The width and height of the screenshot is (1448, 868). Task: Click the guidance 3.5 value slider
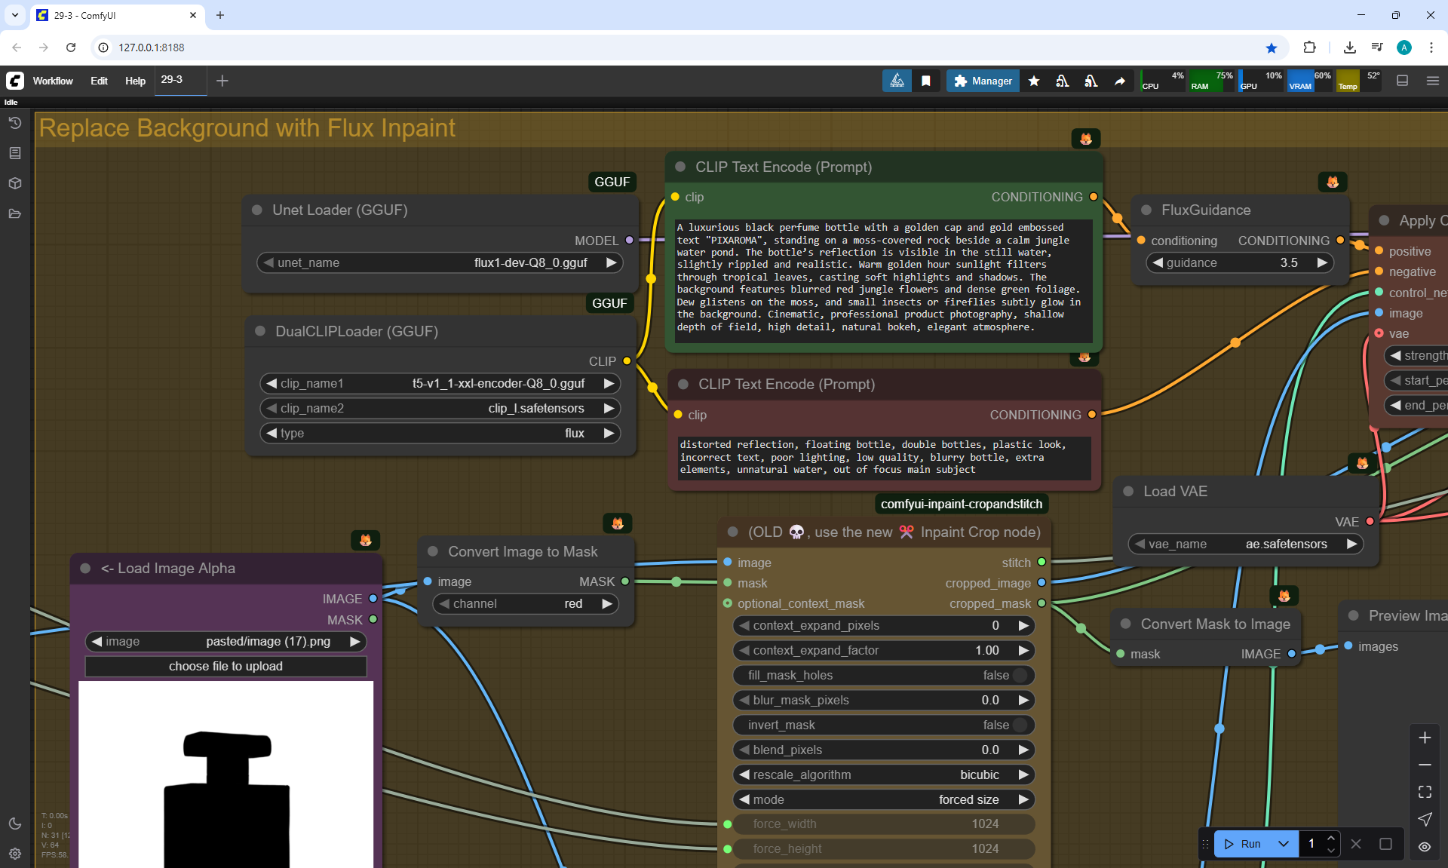click(x=1239, y=262)
